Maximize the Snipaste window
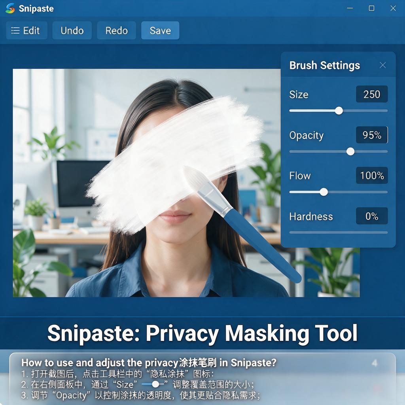The height and width of the screenshot is (405, 405). 371,8
